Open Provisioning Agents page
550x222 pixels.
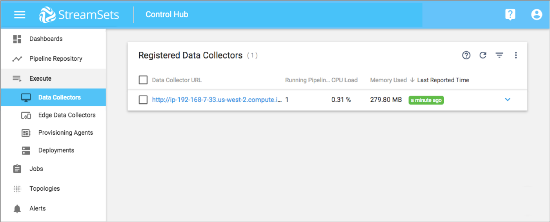click(x=66, y=133)
